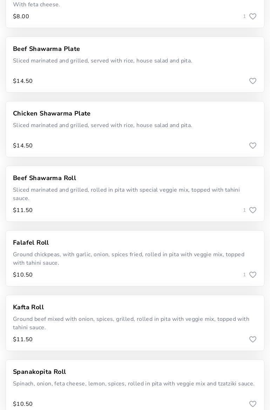Open the Falafel Roll menu item
The height and width of the screenshot is (410, 270).
pos(31,243)
